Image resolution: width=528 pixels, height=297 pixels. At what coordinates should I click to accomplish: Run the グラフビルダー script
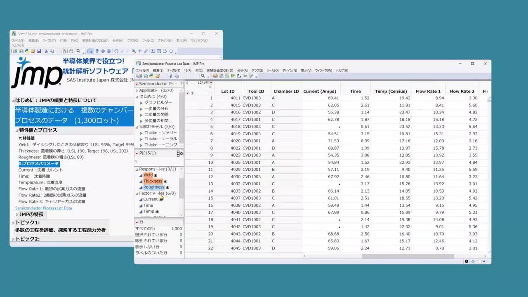tap(158, 102)
